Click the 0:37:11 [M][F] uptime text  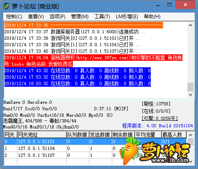111,109
